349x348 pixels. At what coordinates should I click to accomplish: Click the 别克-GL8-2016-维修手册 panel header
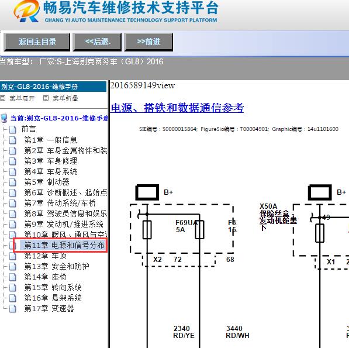53,87
